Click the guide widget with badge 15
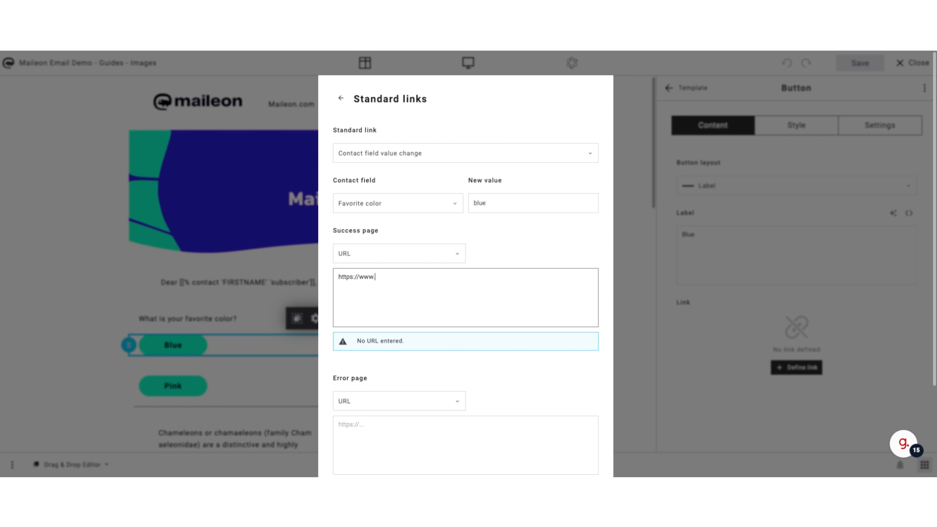This screenshot has height=527, width=937. [903, 444]
